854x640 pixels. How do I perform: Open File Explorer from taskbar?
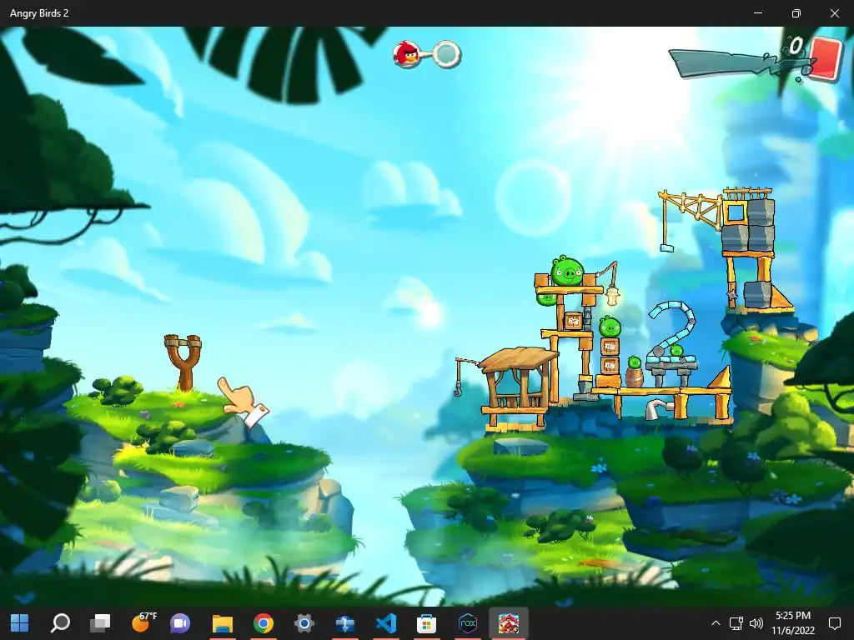point(222,623)
